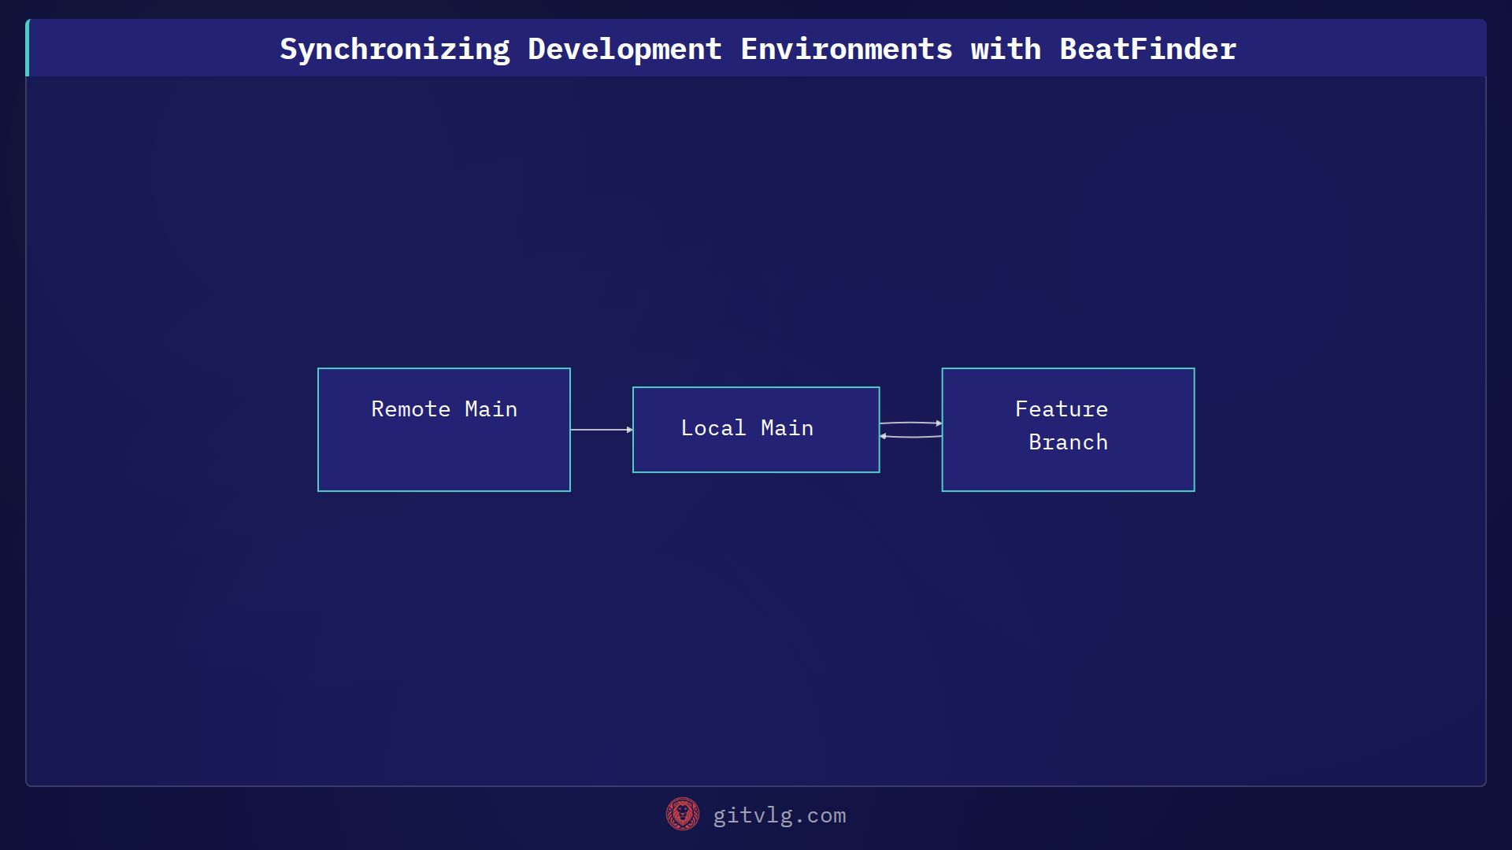Click the title 'Synchronizing Development Environments with BeatFinder'

point(758,49)
